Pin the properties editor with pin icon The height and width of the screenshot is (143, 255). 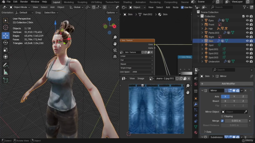251,76
